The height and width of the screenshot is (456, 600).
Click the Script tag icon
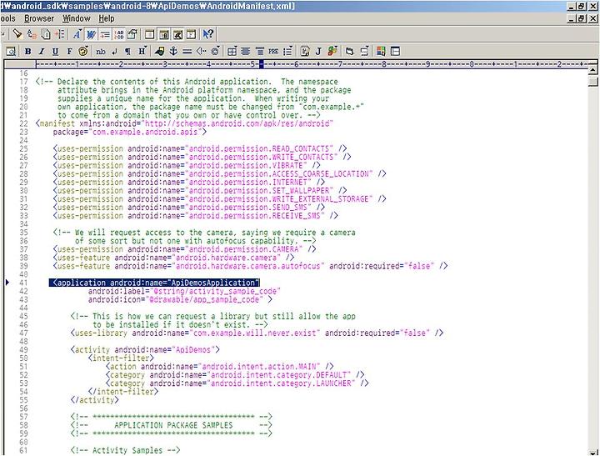click(305, 52)
